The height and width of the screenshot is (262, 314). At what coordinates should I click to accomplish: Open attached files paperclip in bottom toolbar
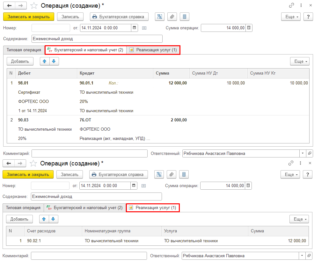(x=172, y=175)
